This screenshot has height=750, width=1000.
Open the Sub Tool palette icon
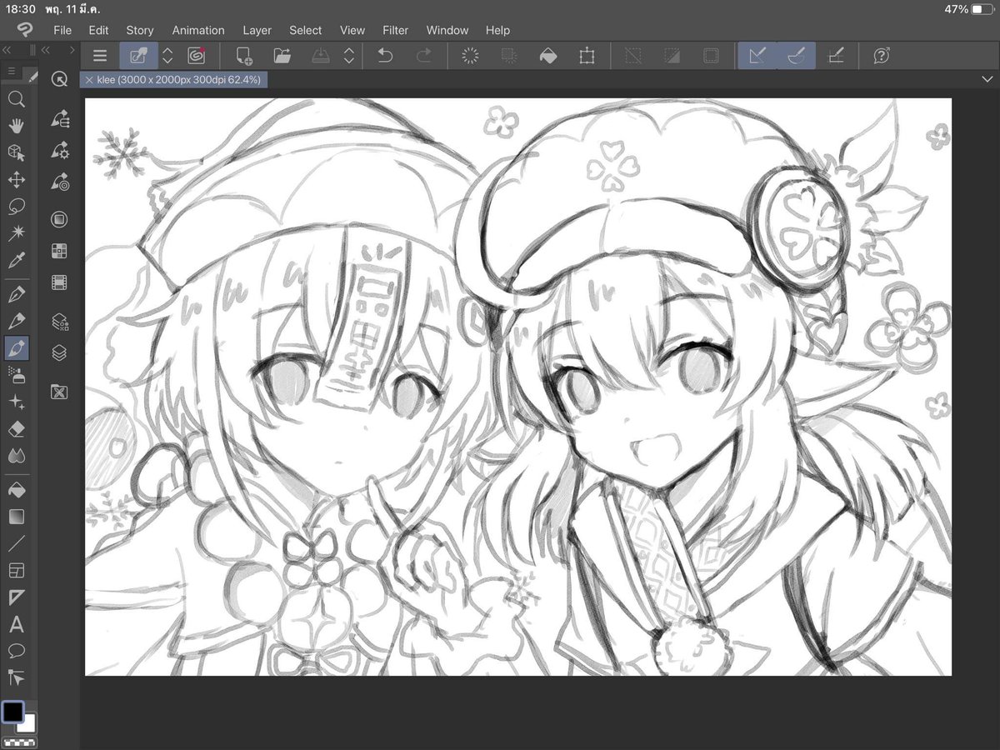[x=59, y=119]
